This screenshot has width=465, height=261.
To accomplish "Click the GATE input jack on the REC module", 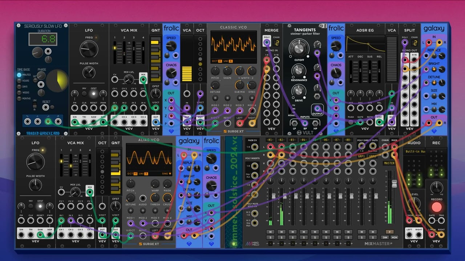I will [432, 221].
